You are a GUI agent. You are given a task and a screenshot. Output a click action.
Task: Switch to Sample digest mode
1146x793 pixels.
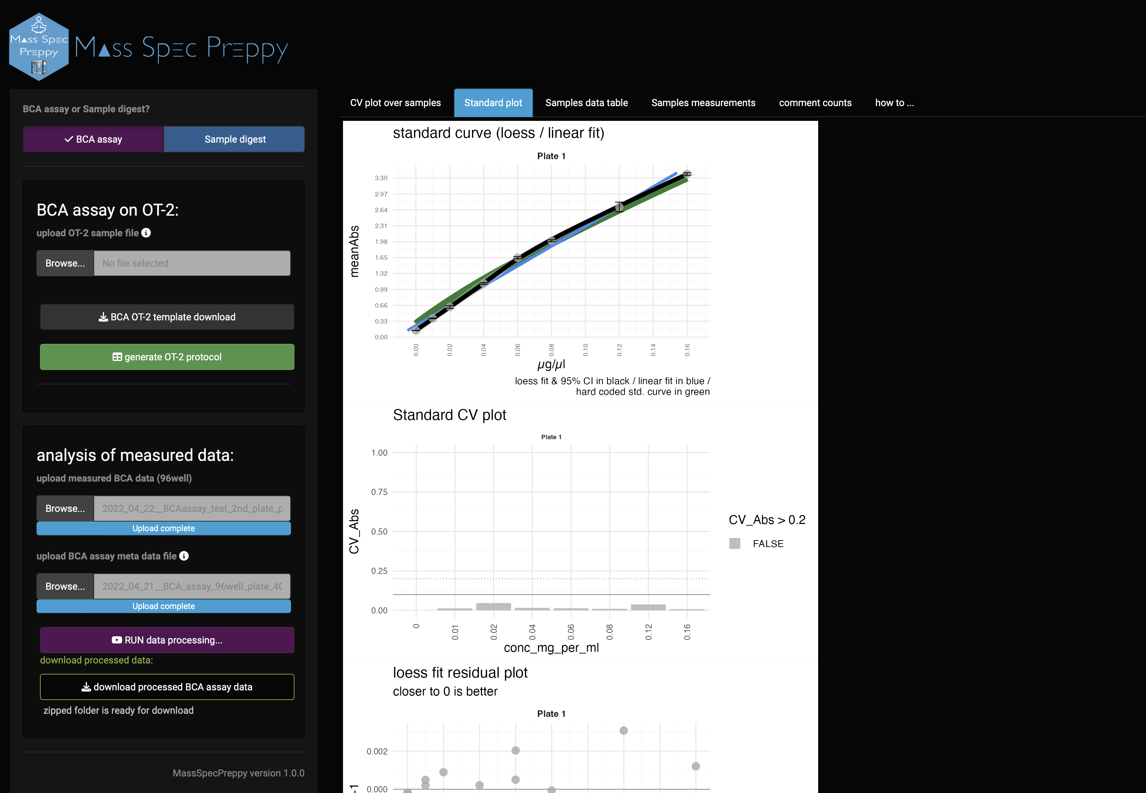coord(235,139)
